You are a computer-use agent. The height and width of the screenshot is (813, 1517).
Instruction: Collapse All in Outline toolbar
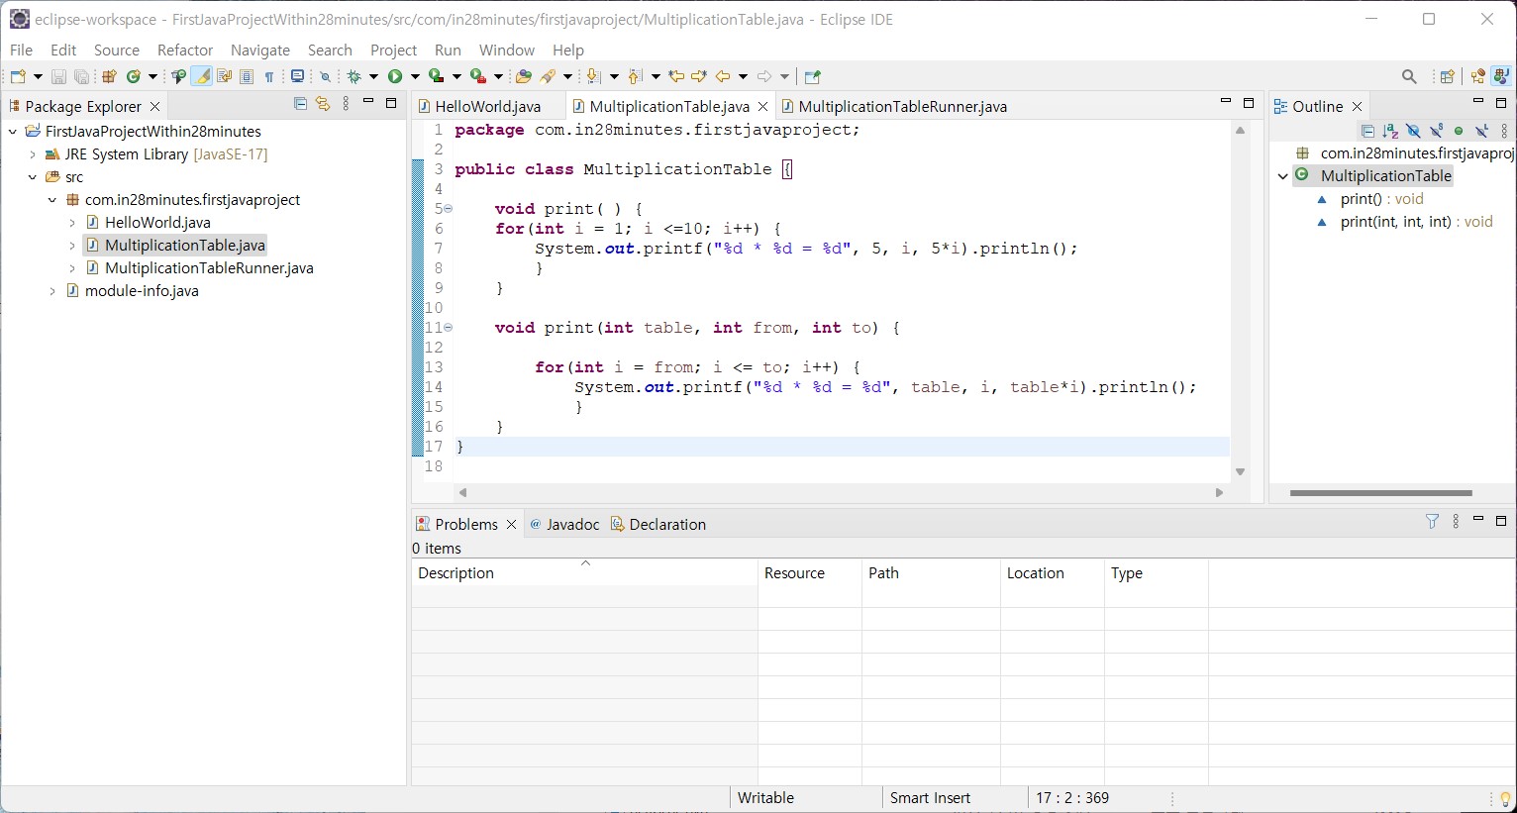pyautogui.click(x=1367, y=131)
